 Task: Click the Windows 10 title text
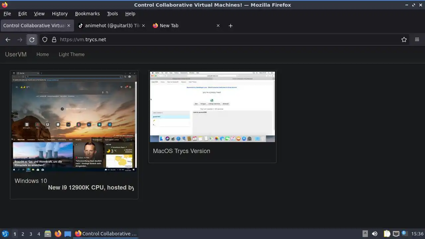31,181
